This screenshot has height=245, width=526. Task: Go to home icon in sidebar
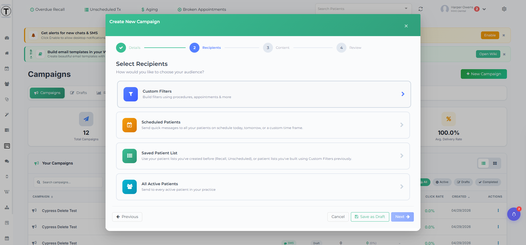(x=7, y=53)
